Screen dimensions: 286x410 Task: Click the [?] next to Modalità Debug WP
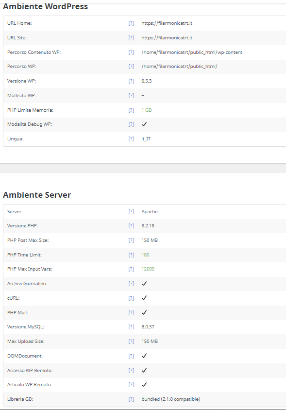tap(131, 124)
